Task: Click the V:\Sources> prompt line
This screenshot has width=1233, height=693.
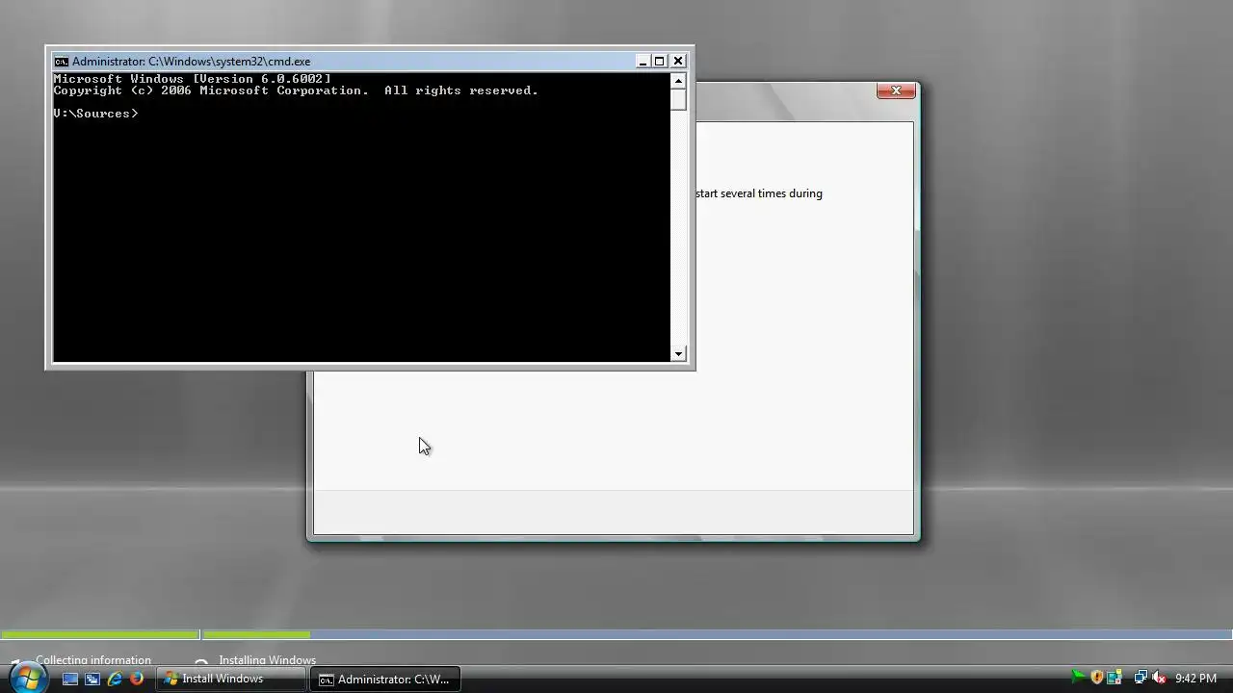Action: point(95,114)
